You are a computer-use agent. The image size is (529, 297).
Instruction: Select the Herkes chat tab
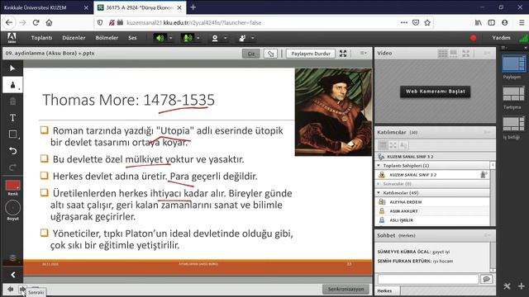click(387, 290)
